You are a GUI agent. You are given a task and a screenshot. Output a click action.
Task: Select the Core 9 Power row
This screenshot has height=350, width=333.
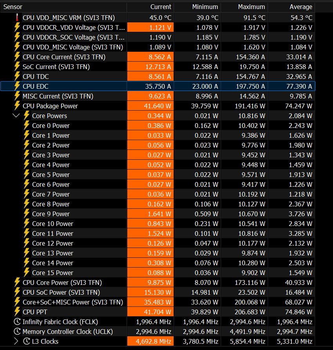(x=51, y=214)
